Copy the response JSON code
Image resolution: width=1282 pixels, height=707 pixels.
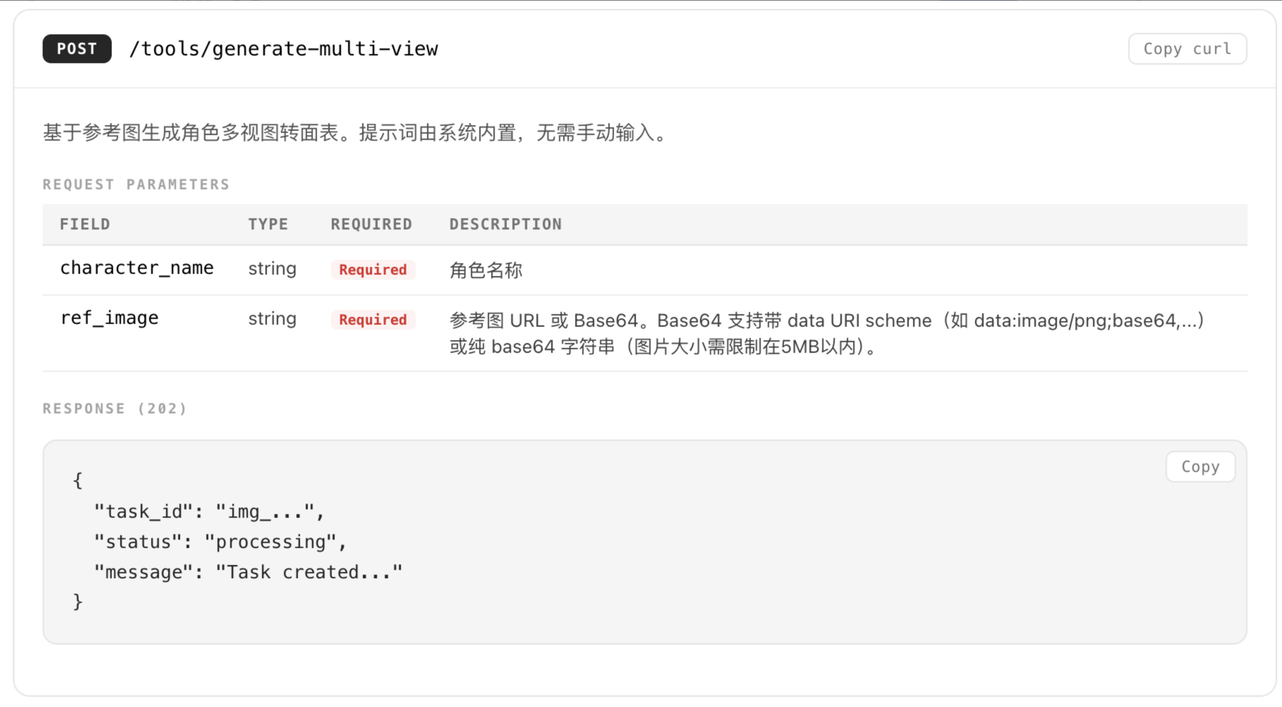click(x=1200, y=466)
